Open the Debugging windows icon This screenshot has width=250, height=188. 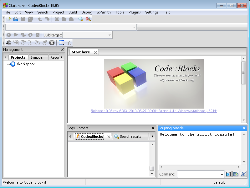(61, 42)
